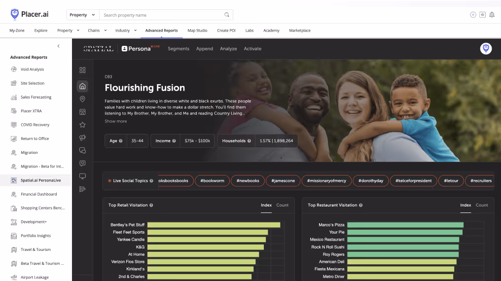Click Households help question mark

(249, 141)
